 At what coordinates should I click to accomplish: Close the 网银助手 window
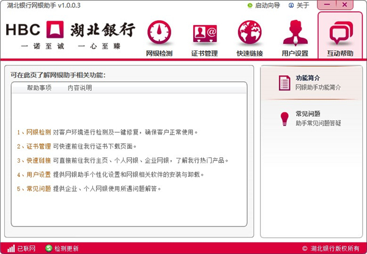(x=344, y=4)
